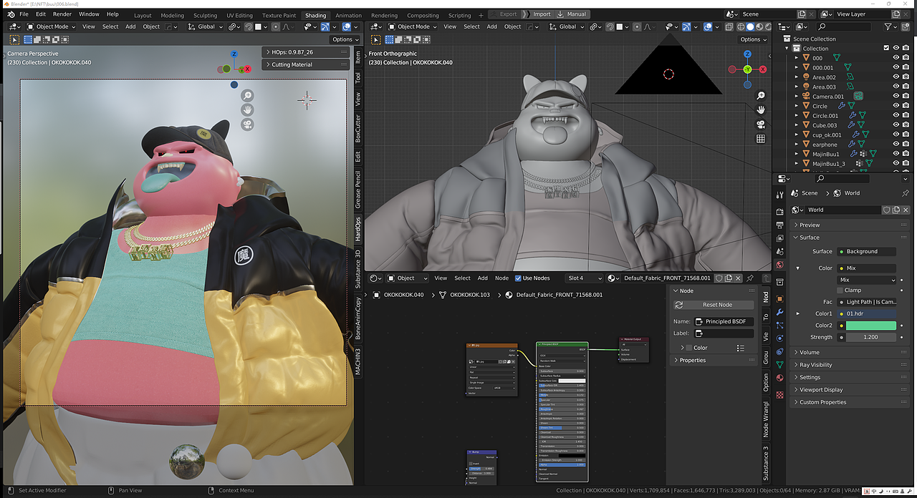Click the outliner filter funnel icon
The width and height of the screenshot is (917, 498).
[x=888, y=26]
